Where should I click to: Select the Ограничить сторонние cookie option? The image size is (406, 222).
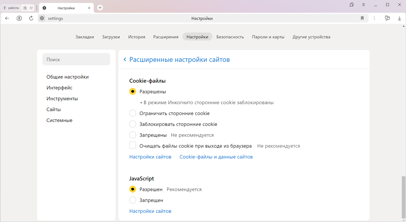click(x=133, y=113)
